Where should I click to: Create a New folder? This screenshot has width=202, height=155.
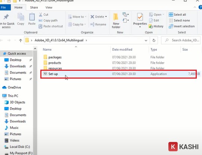click(x=116, y=21)
